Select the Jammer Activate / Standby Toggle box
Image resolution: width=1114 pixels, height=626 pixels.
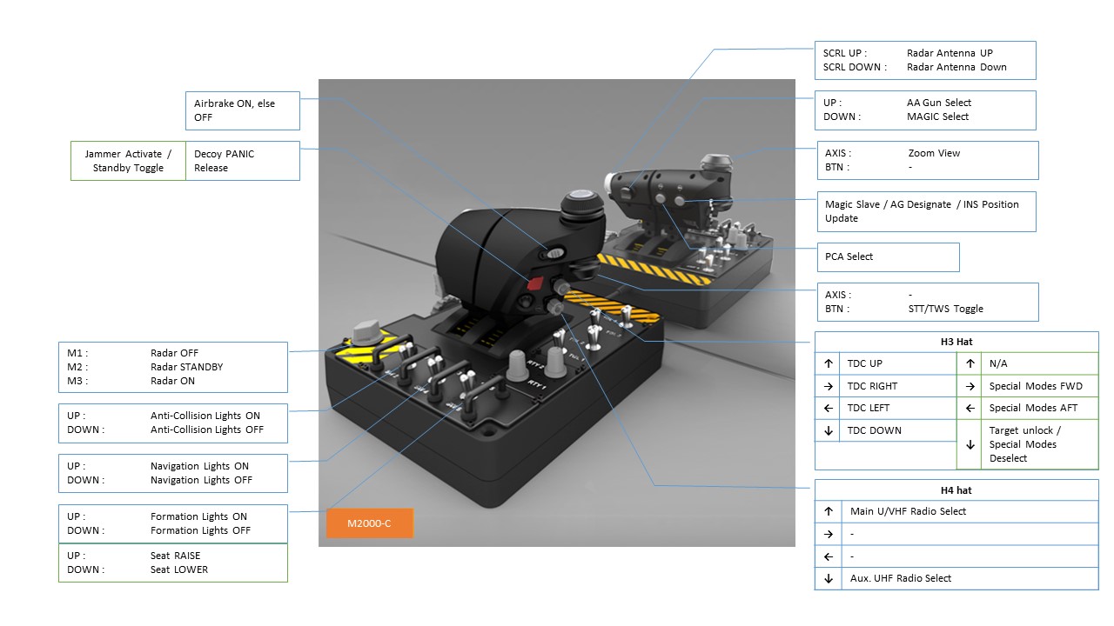coord(128,161)
